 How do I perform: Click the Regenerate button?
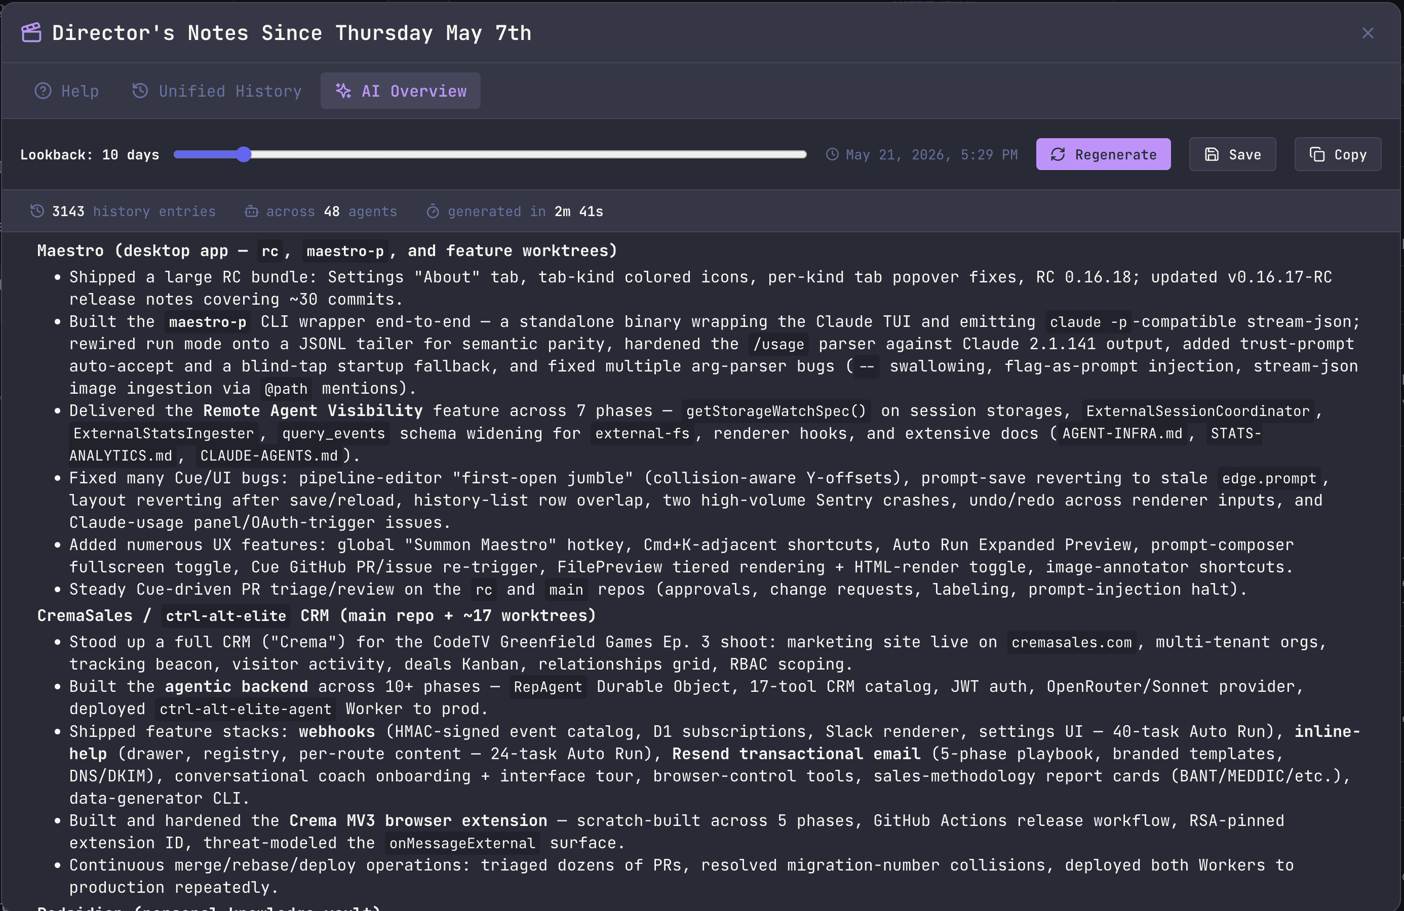click(1103, 154)
